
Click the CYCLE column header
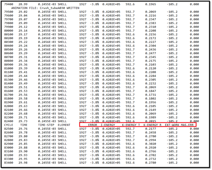point(8,125)
